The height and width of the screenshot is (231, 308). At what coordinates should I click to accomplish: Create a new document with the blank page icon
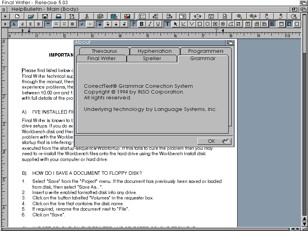coord(17,16)
